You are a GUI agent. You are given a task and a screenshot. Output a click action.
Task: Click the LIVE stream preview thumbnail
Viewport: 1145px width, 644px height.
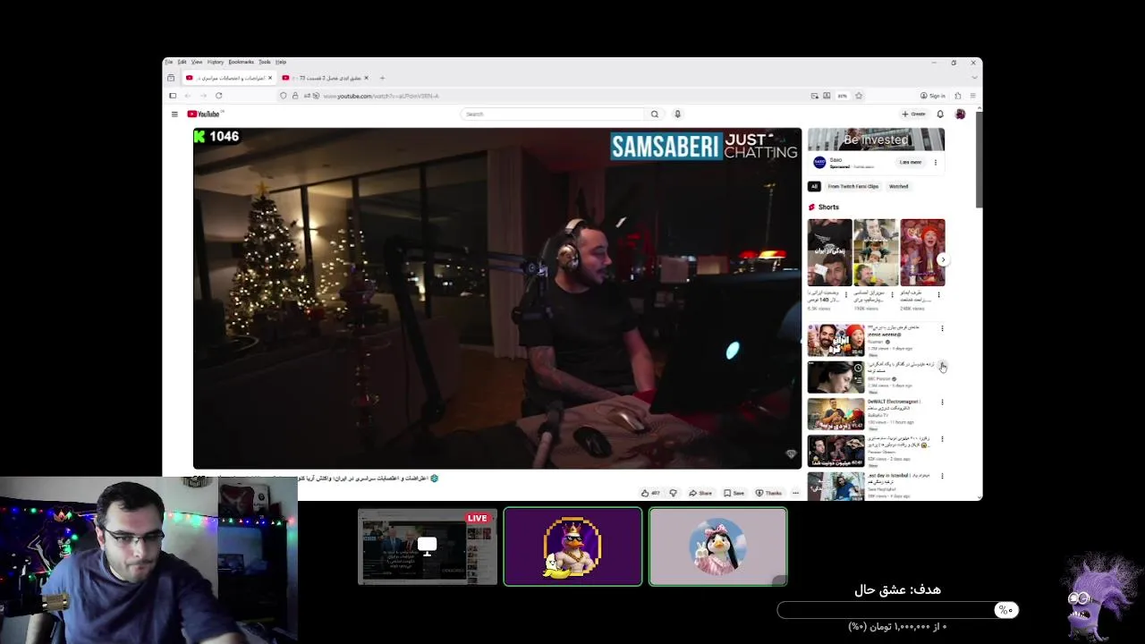coord(428,547)
